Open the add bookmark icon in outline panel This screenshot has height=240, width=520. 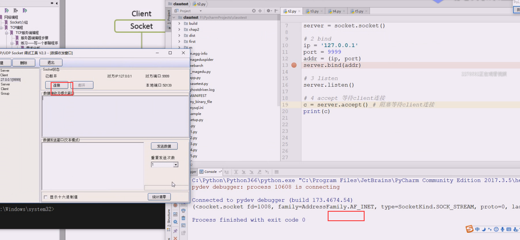pyautogui.click(x=7, y=11)
